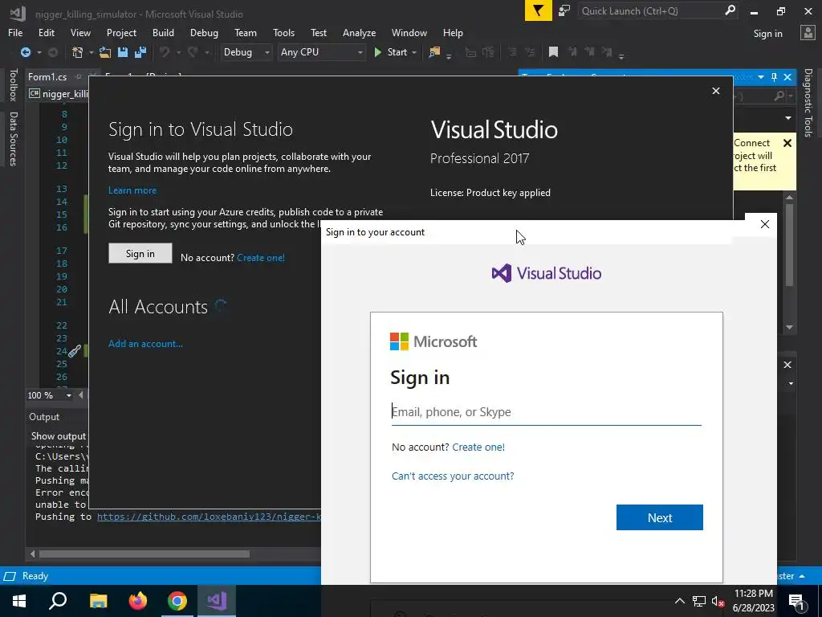The height and width of the screenshot is (617, 822).
Task: Show hidden tray icons chevron
Action: click(x=679, y=601)
